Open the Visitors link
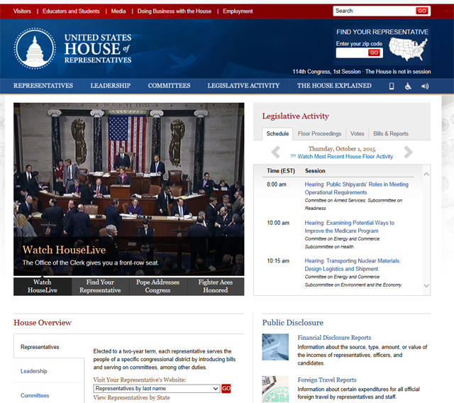 point(22,11)
